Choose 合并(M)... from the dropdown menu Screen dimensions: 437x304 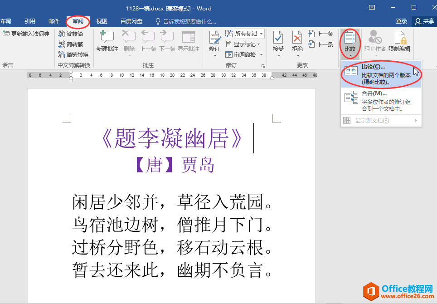[x=381, y=101]
